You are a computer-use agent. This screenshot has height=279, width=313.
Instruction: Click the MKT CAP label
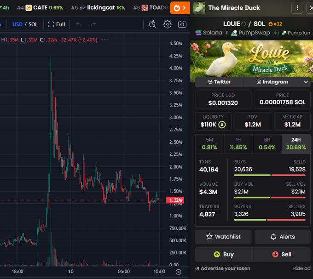click(x=292, y=117)
